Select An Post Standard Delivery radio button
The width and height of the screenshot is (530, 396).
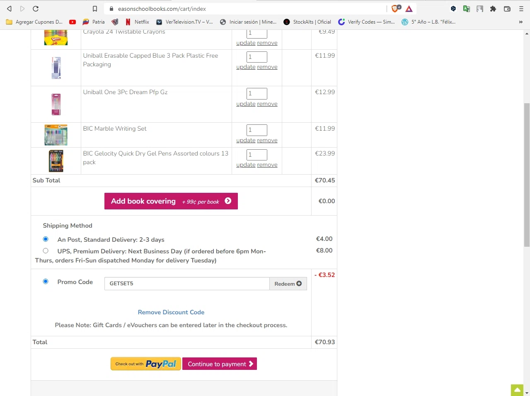46,239
